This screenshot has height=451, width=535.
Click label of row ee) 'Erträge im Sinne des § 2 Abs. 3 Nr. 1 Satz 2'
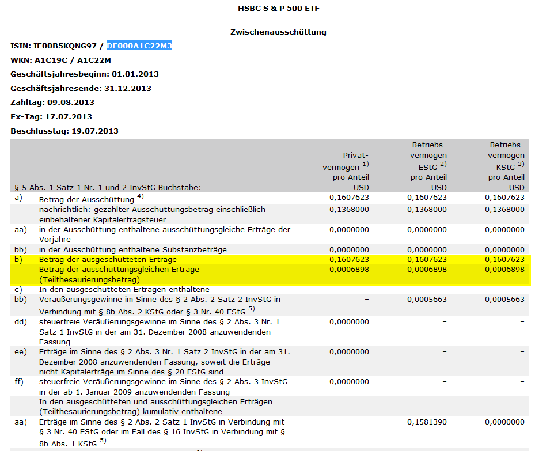coord(165,362)
